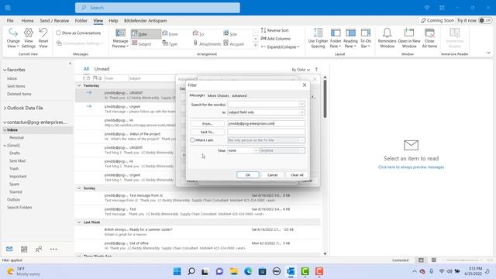
Task: Switch to Send / Receive tab
Action: coord(54,21)
